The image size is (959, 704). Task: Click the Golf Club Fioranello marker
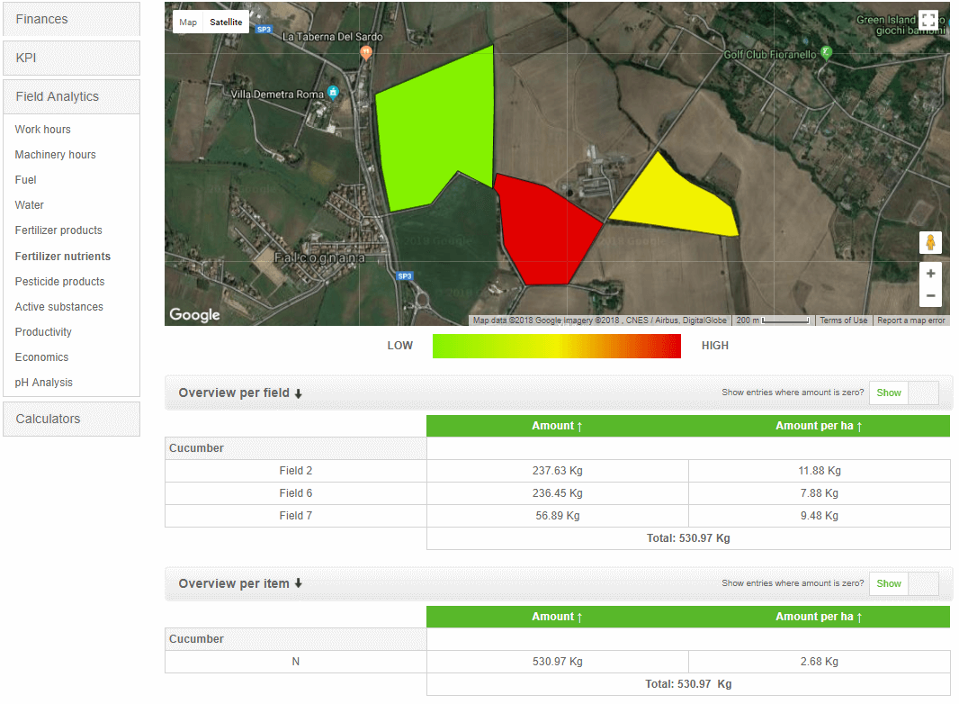[x=827, y=54]
